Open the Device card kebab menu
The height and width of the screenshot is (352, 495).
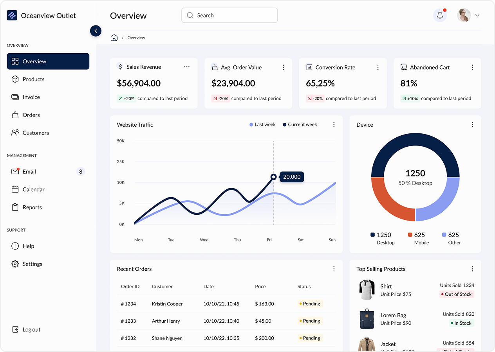[x=472, y=125]
